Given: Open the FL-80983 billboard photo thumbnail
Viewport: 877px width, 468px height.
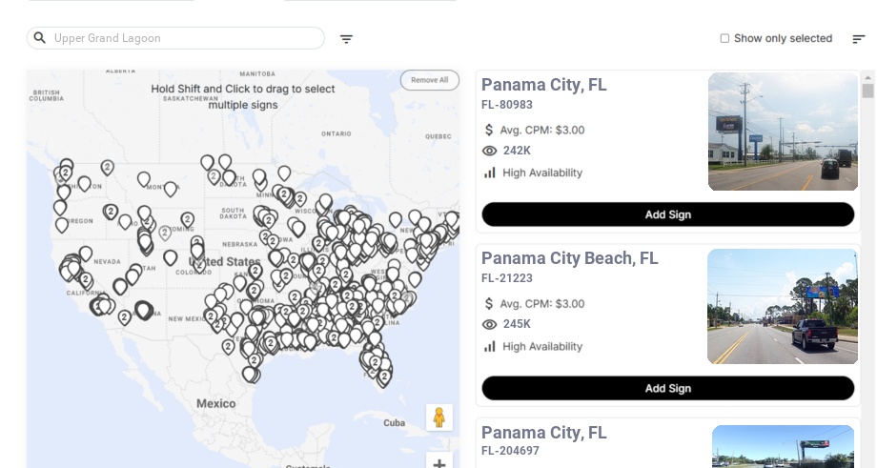Looking at the screenshot, I should [783, 132].
